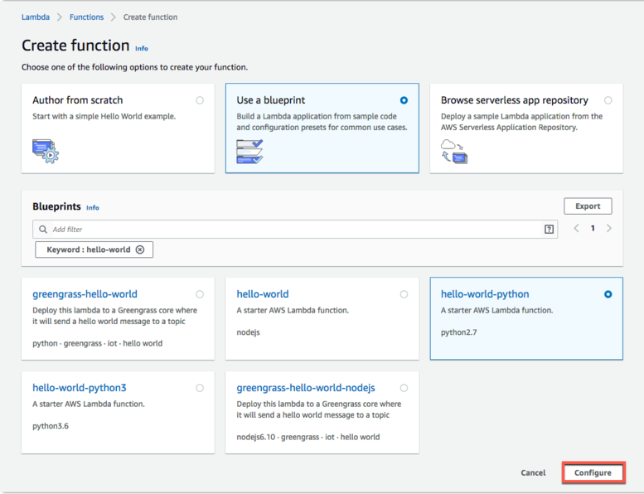The width and height of the screenshot is (644, 494).
Task: Click the python3.6 runtime label
Action: (x=51, y=426)
